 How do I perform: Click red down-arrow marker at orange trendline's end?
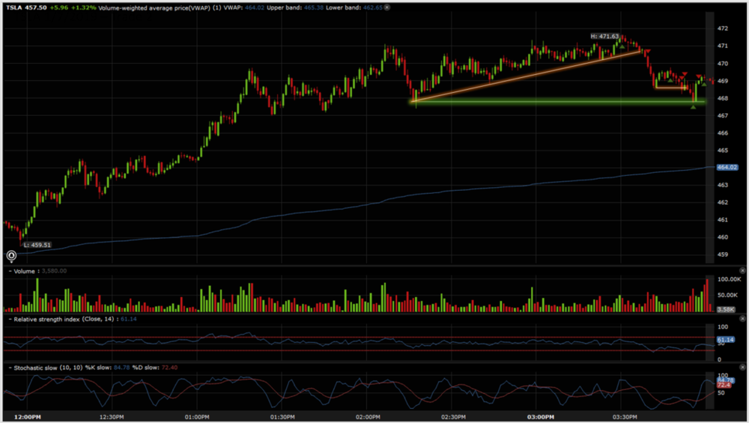point(647,51)
